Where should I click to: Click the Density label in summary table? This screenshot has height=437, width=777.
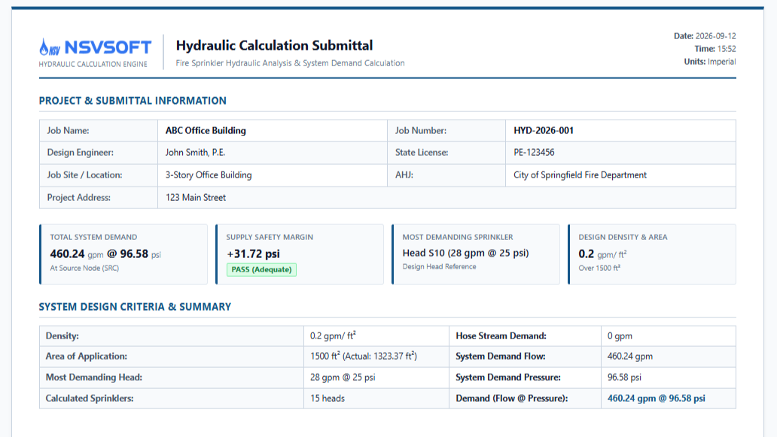pyautogui.click(x=62, y=336)
